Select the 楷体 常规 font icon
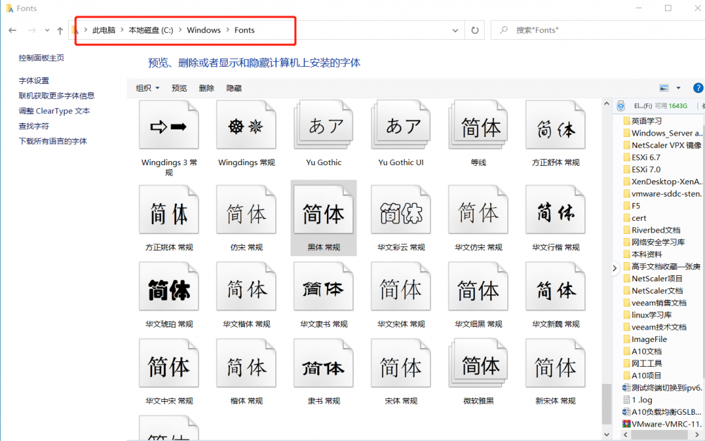Viewport: 705px width, 441px height. point(246,363)
